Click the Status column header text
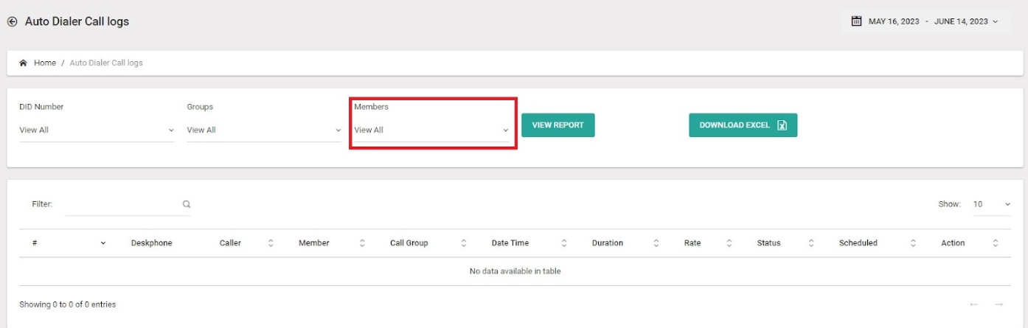Viewport: 1028px width, 328px height. click(768, 243)
